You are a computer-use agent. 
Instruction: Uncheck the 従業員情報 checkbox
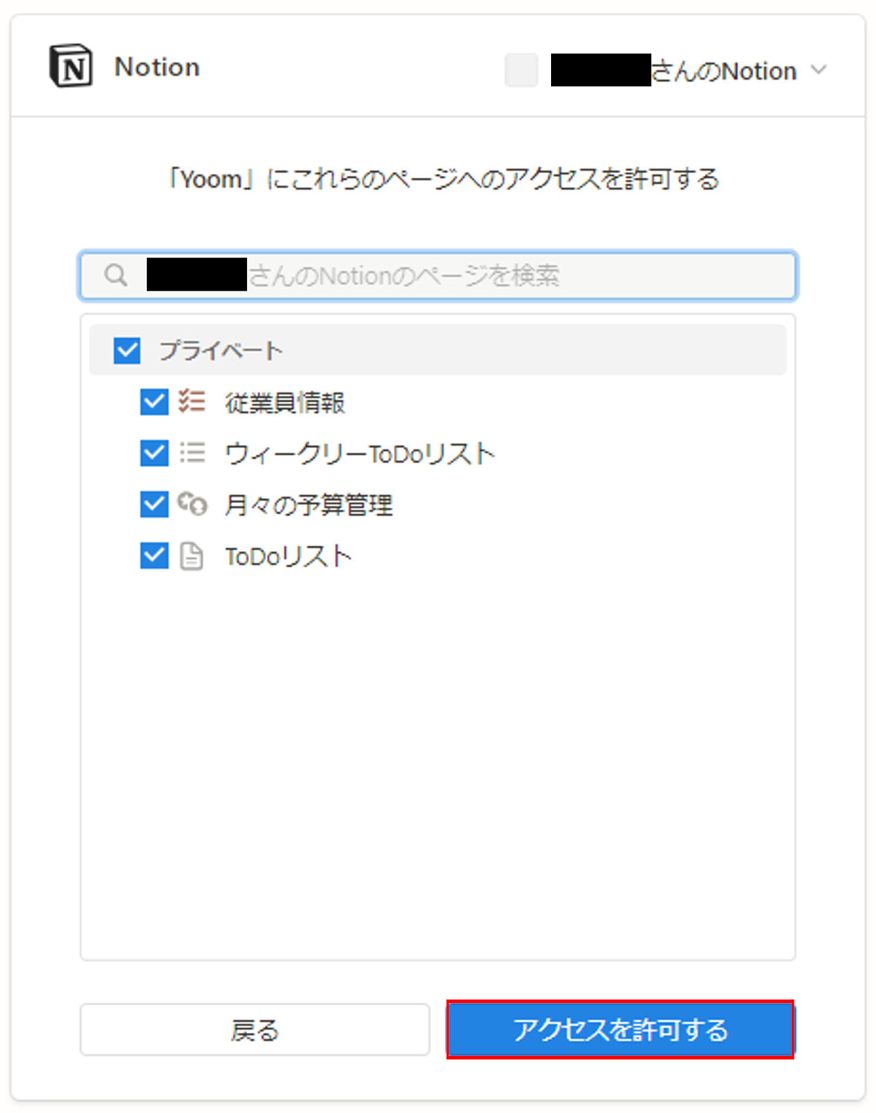154,401
